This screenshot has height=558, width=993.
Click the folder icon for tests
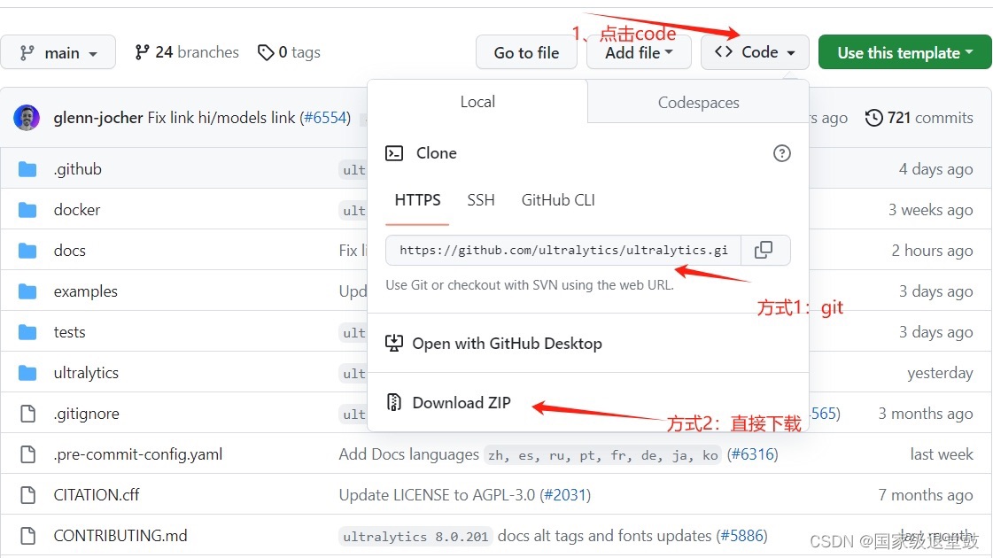coord(27,332)
